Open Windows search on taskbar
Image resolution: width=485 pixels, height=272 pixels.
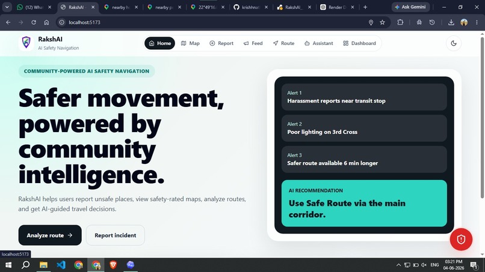click(x=26, y=265)
